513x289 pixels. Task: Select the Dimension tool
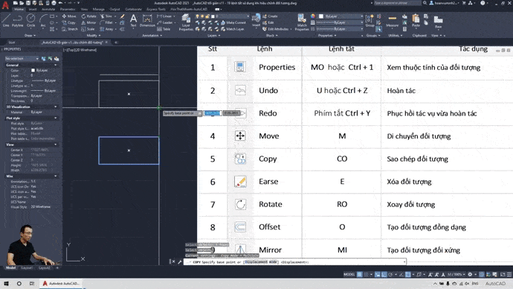(147, 20)
